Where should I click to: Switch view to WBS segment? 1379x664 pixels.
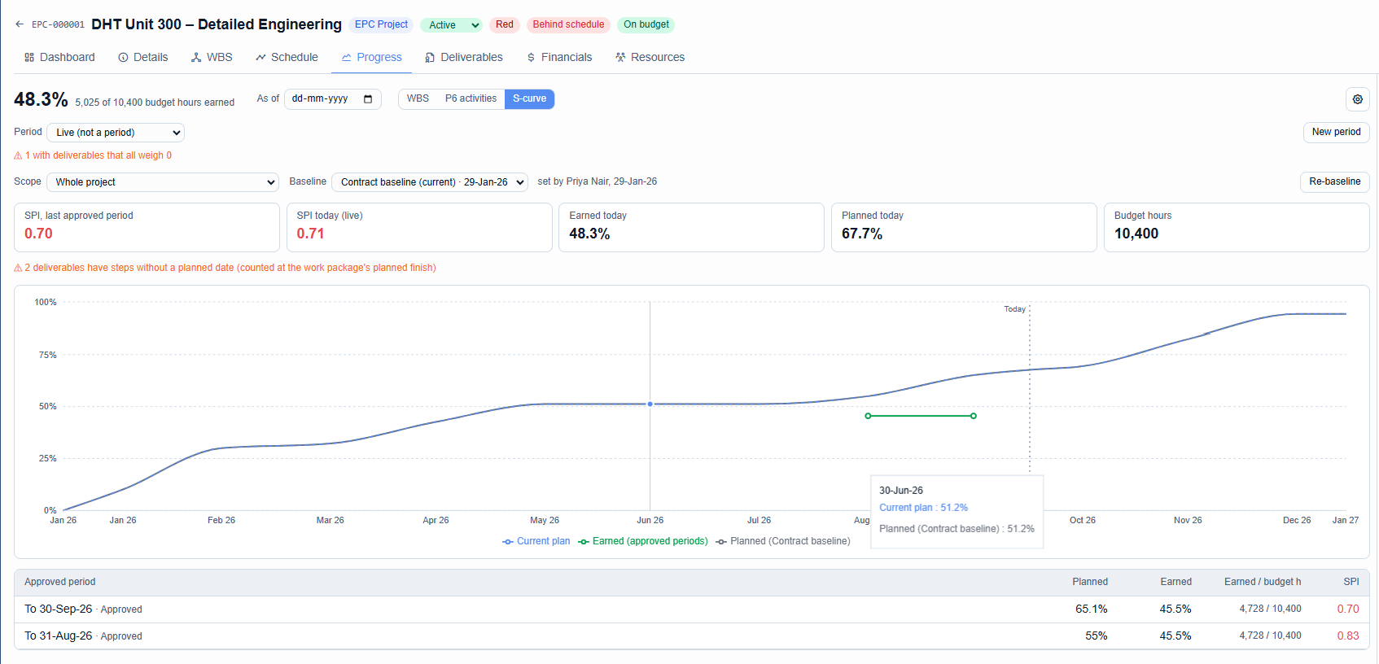418,98
